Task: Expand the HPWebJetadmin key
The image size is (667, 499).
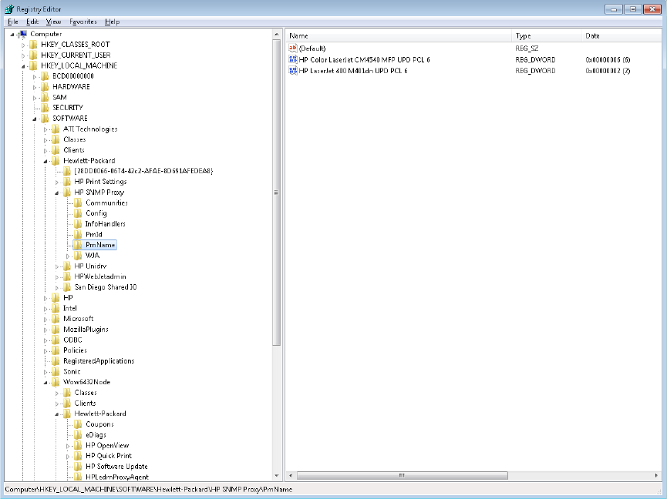Action: (x=56, y=277)
